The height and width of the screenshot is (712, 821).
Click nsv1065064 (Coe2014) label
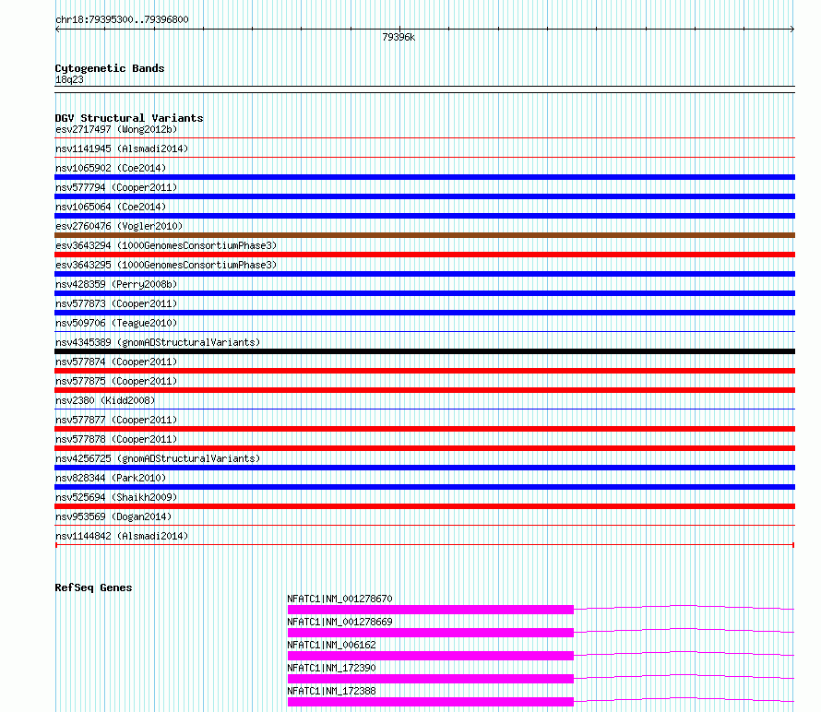(111, 207)
